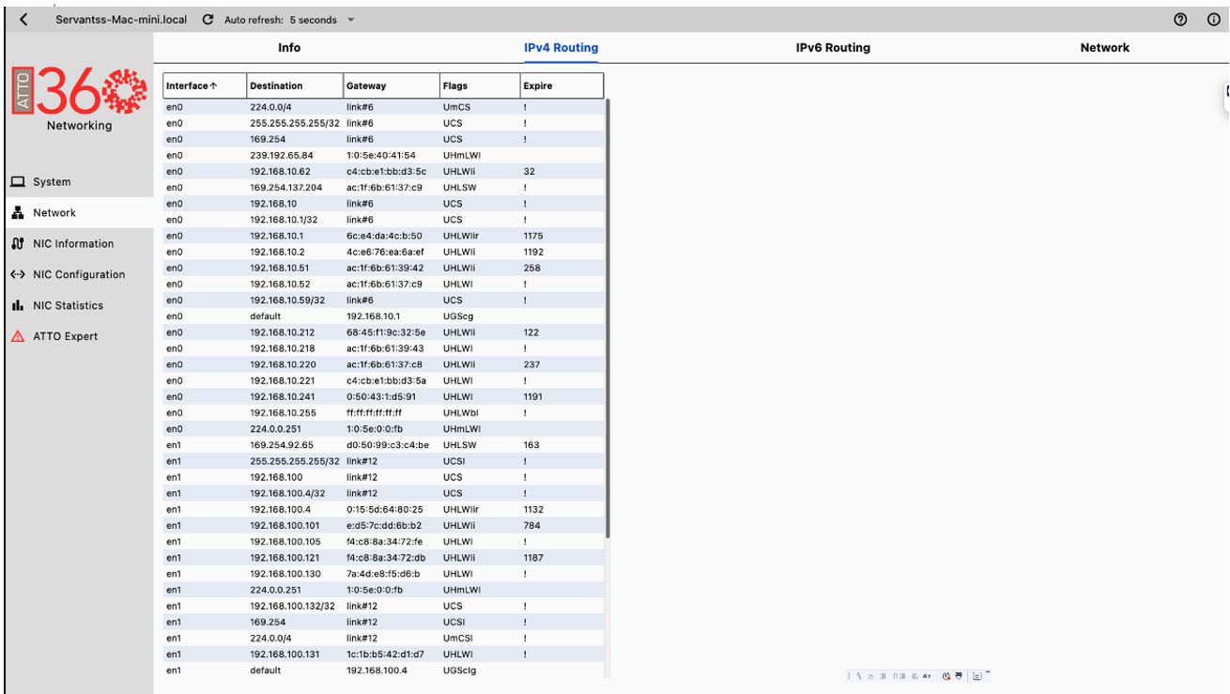Open NIC Configuration page
The width and height of the screenshot is (1230, 694).
point(77,275)
